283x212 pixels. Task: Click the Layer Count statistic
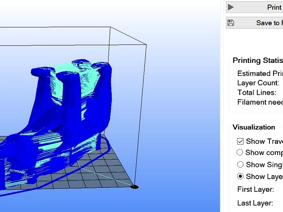click(258, 83)
